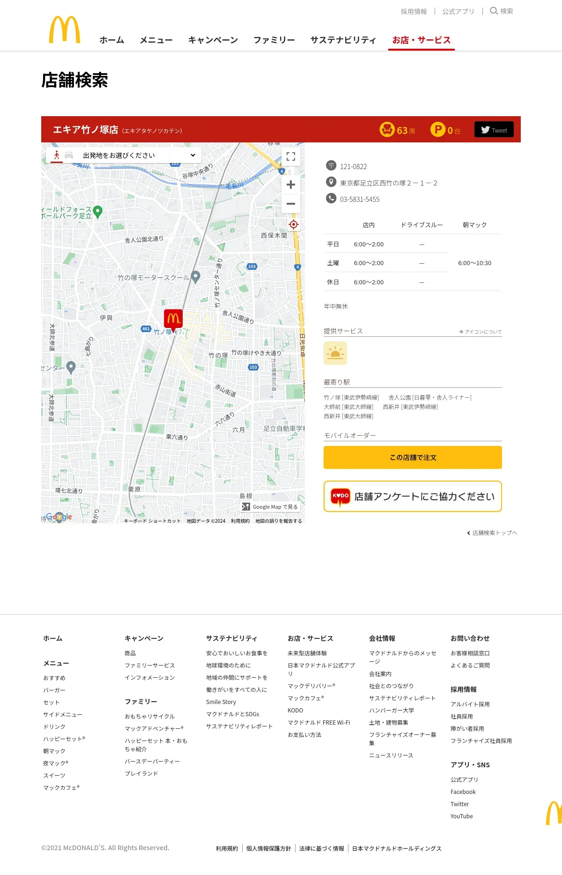Click the address location pin icon

[331, 182]
